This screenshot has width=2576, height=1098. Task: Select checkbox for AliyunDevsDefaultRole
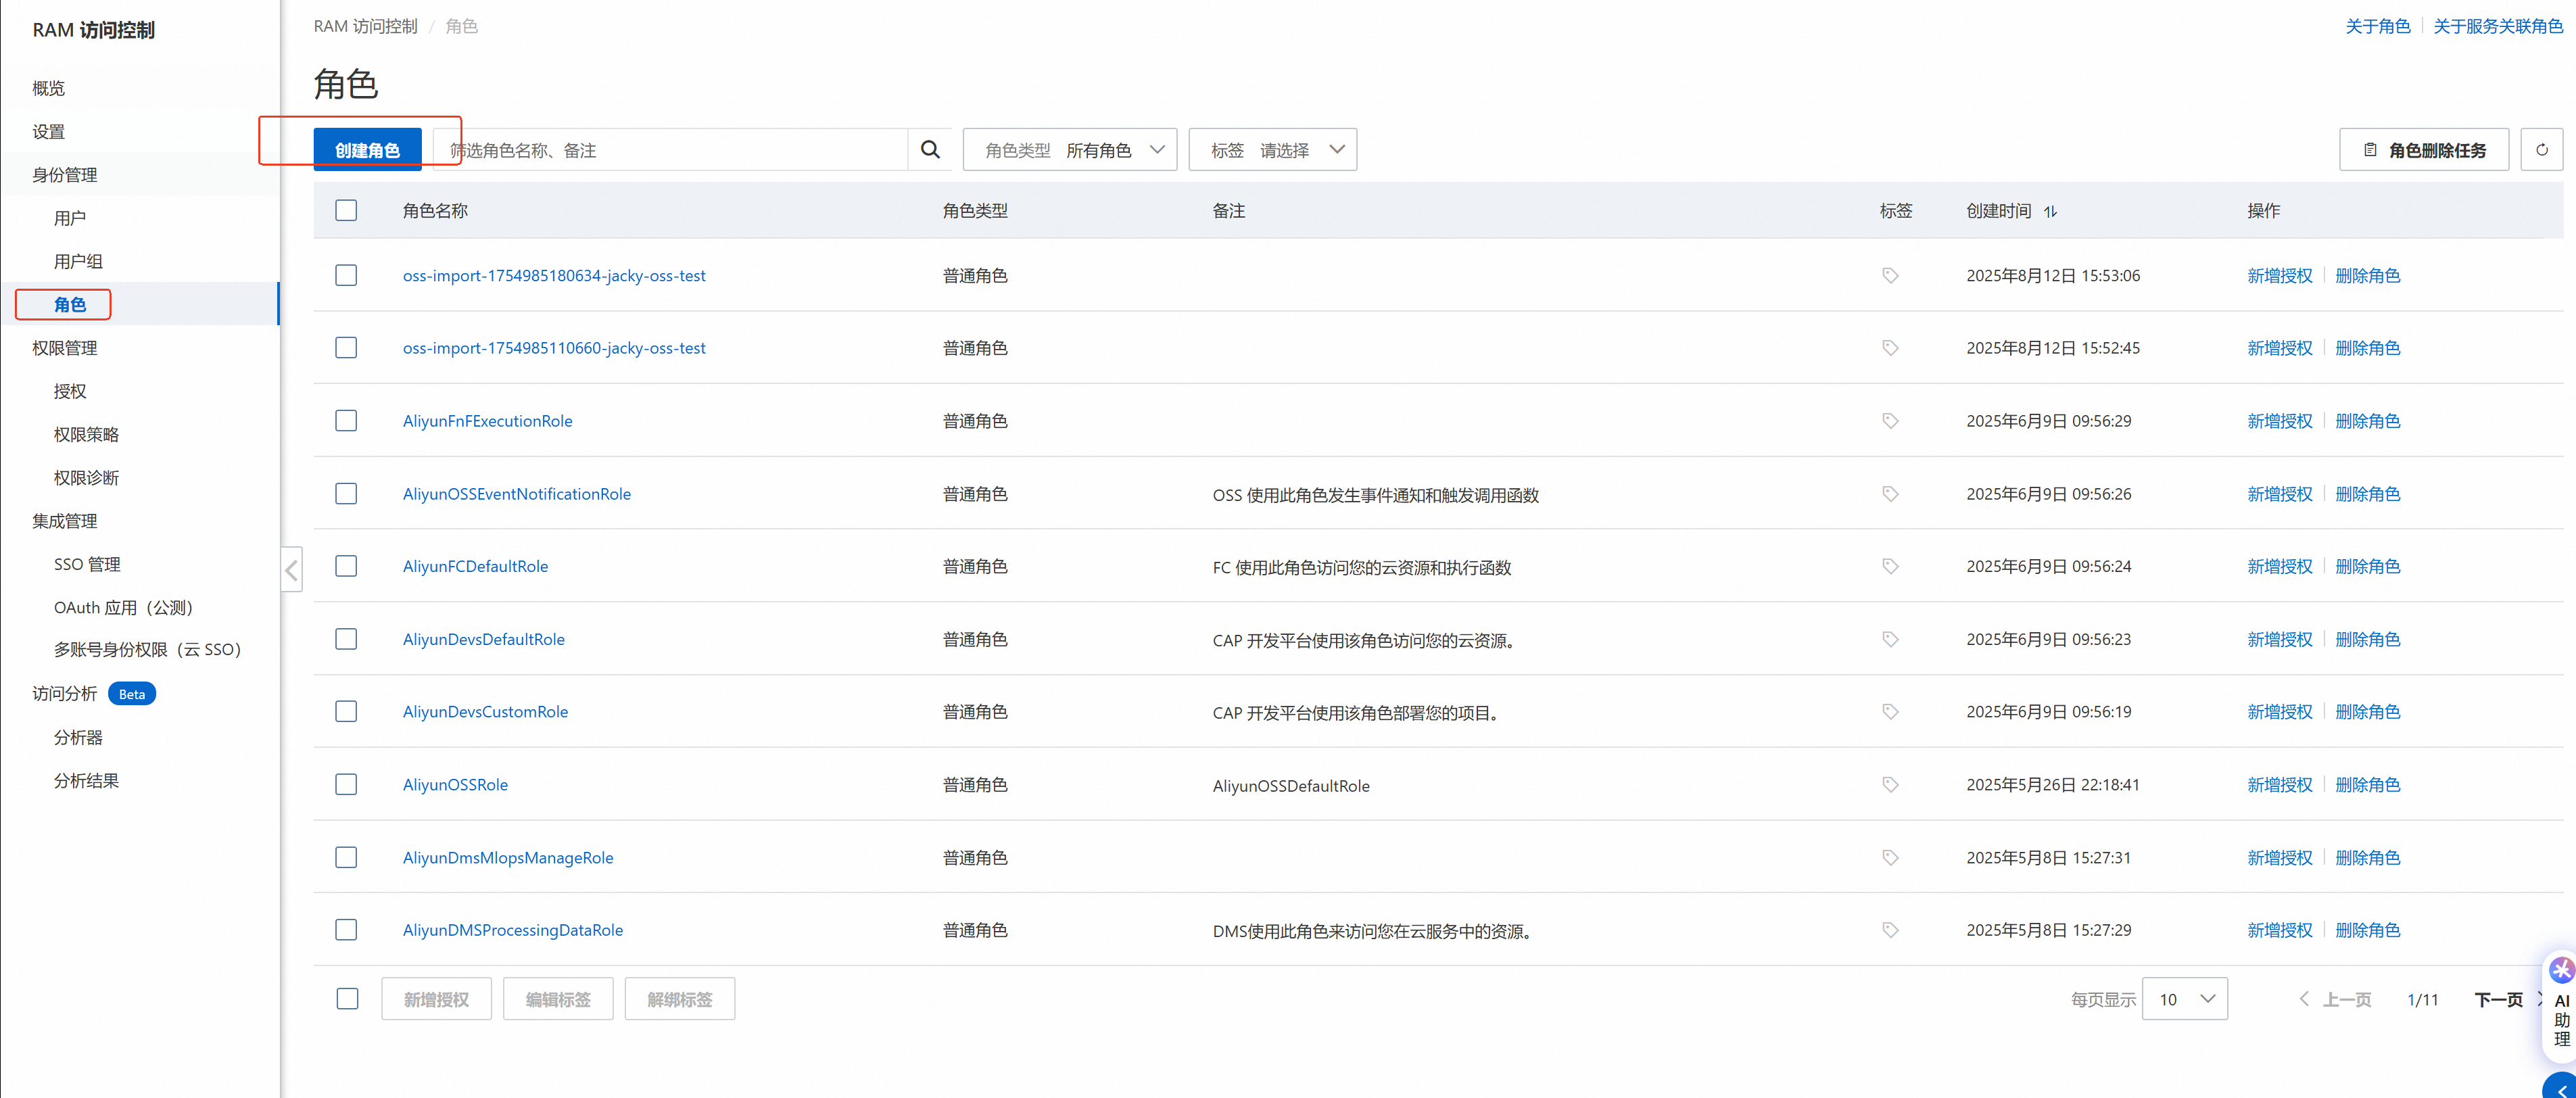click(x=346, y=639)
